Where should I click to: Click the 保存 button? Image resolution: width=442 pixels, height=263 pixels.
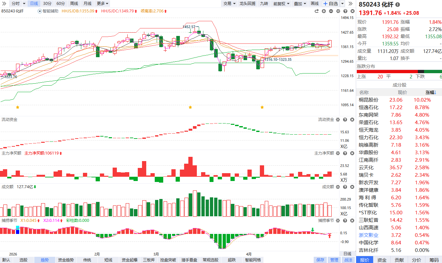coord(320,260)
